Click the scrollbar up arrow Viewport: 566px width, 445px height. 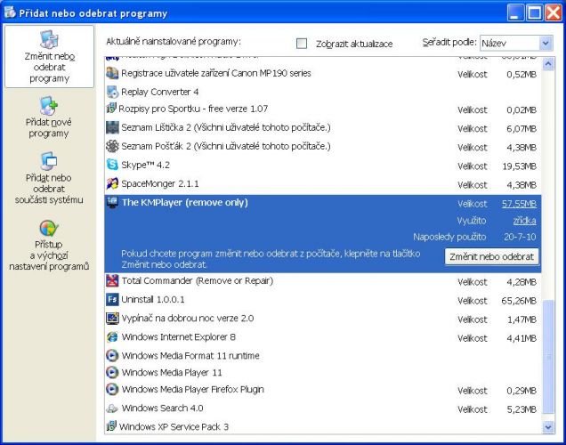click(x=548, y=64)
